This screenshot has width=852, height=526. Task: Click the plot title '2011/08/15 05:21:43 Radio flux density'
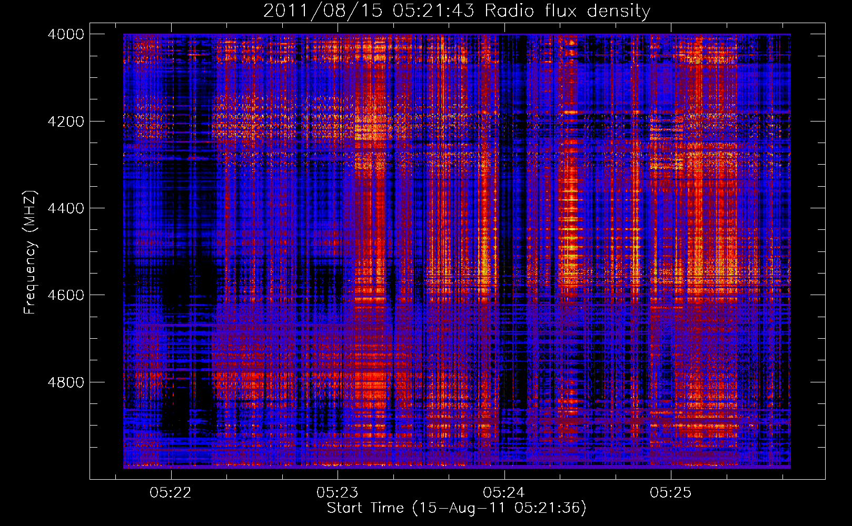[x=457, y=11]
